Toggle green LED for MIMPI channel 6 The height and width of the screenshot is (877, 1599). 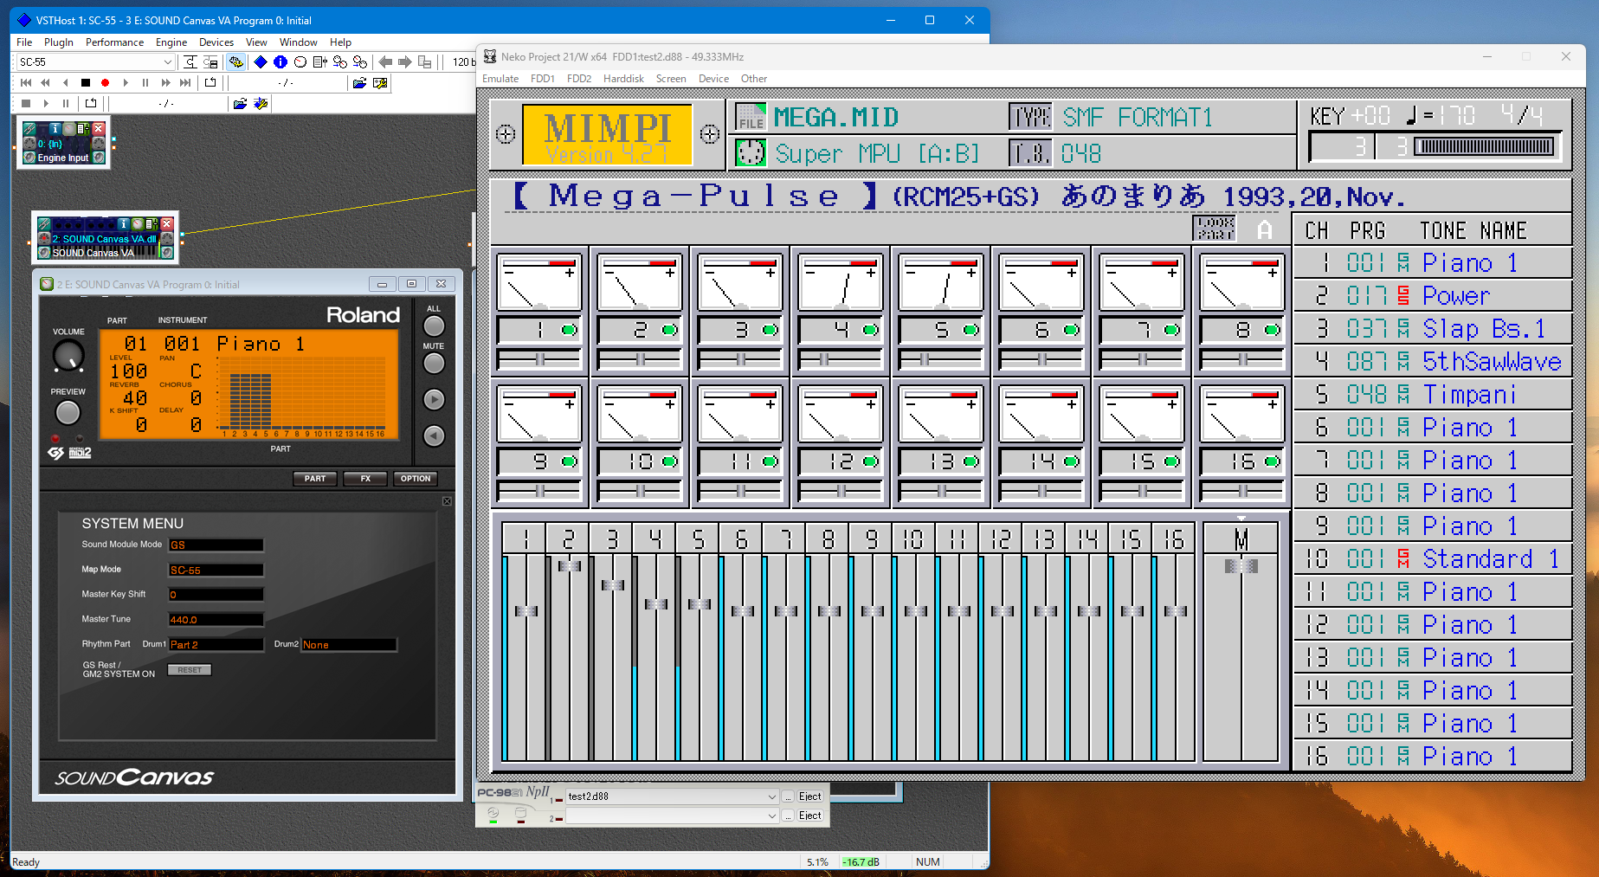1071,330
